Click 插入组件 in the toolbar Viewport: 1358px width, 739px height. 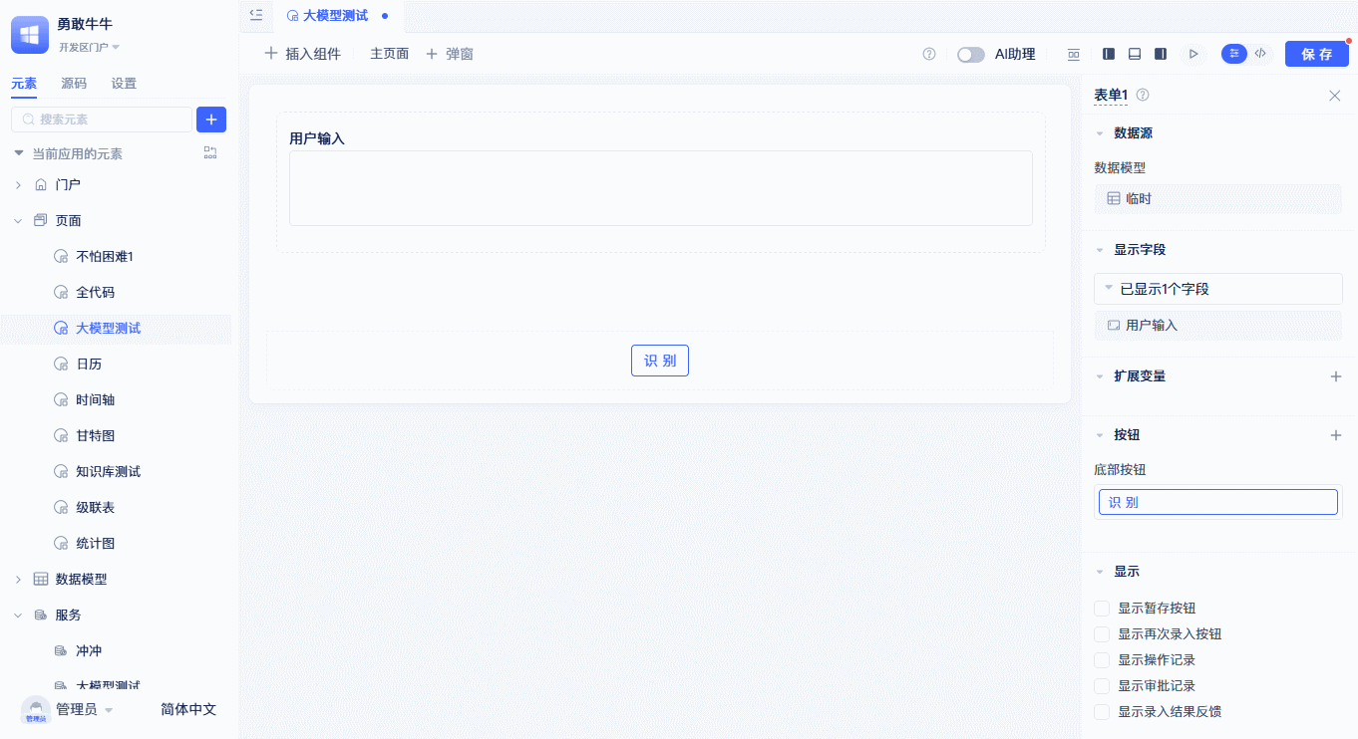(x=302, y=54)
